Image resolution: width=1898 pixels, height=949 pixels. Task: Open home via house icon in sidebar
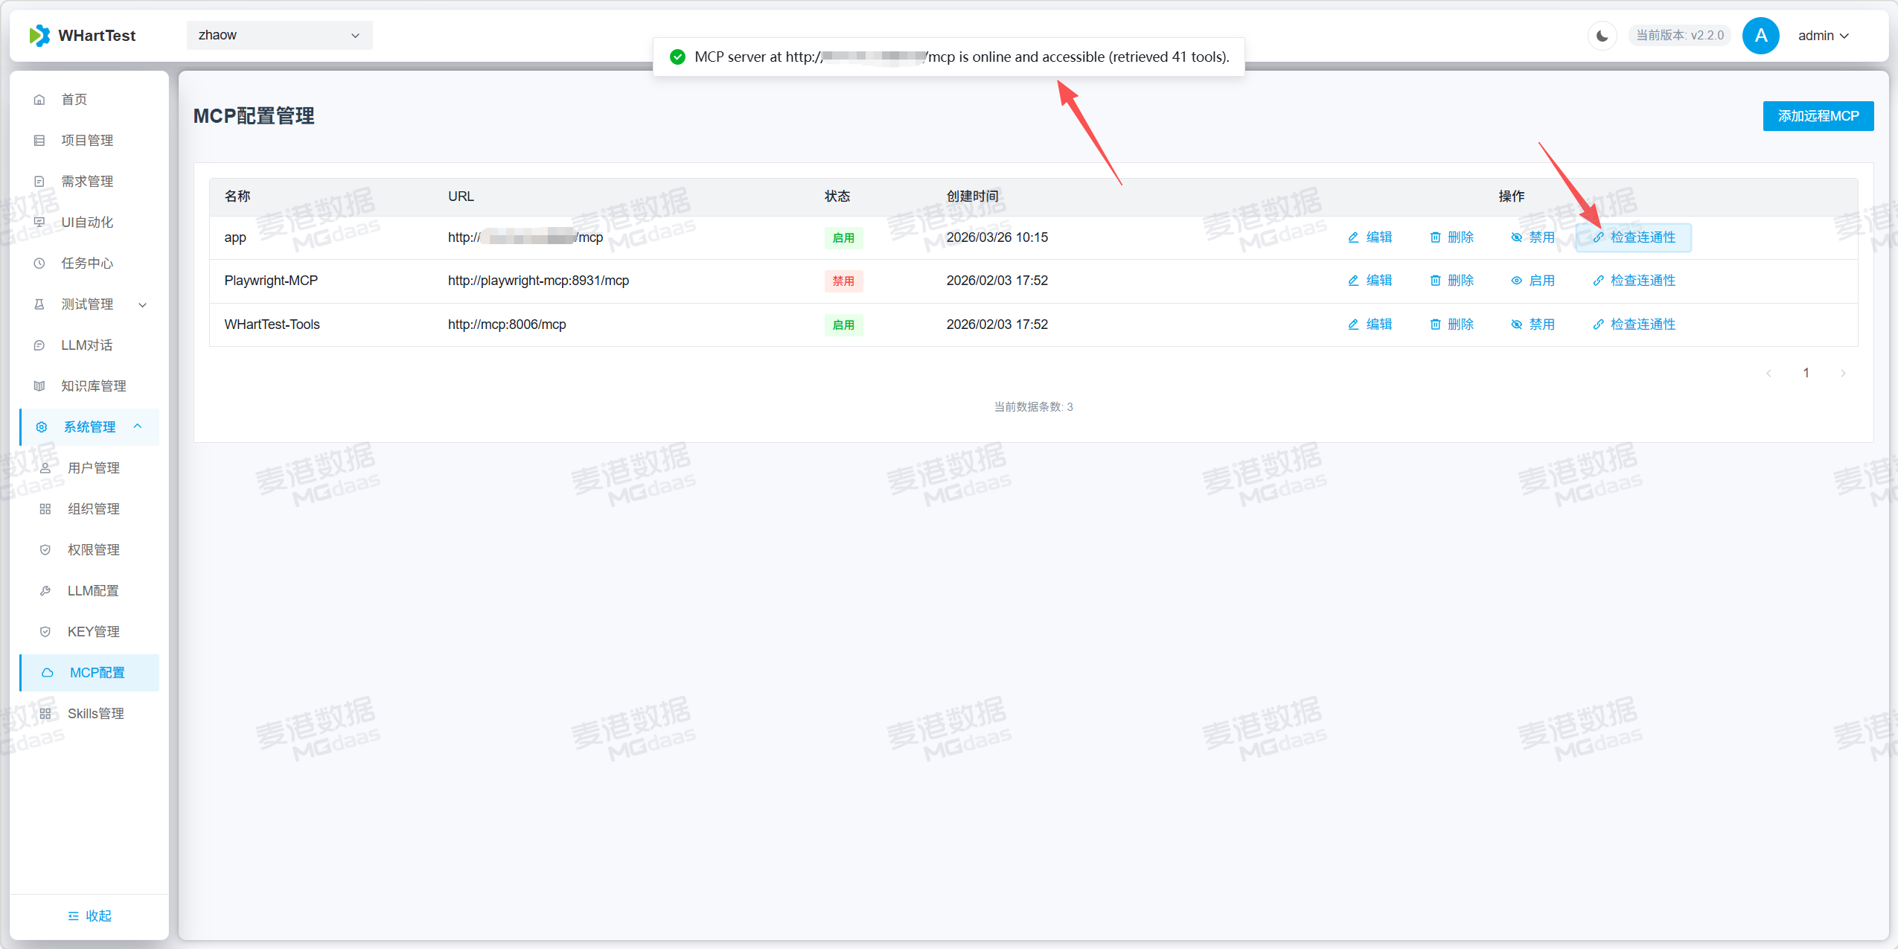tap(39, 100)
